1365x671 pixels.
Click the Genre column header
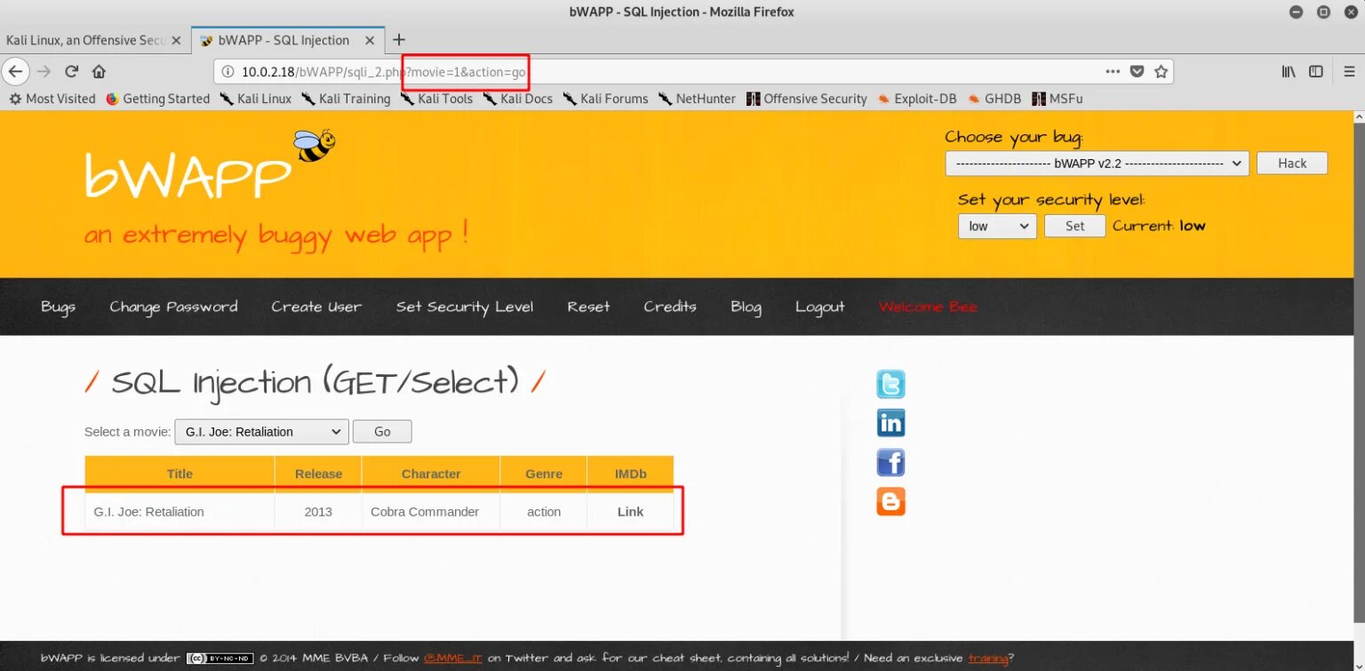tap(544, 474)
